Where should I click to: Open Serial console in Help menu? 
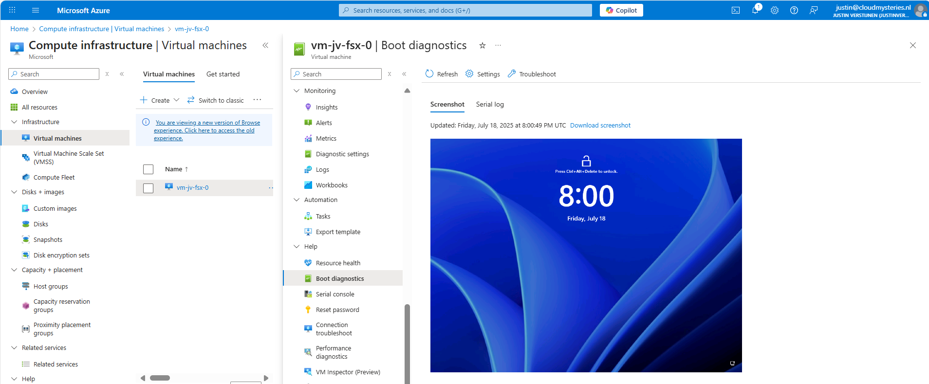coord(335,294)
